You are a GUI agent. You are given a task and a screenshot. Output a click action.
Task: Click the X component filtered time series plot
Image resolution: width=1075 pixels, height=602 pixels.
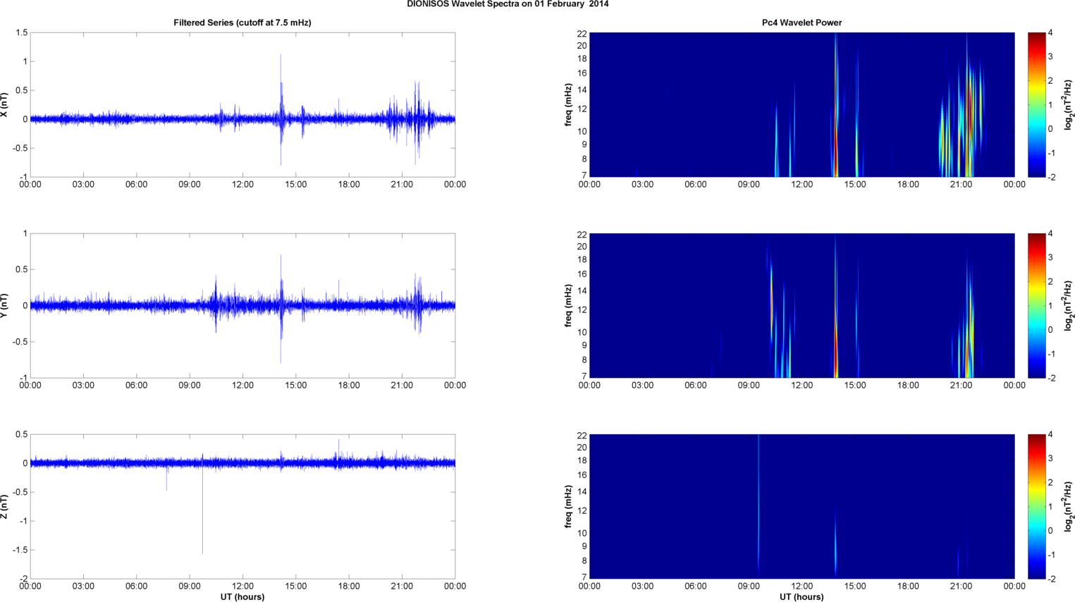pyautogui.click(x=242, y=104)
